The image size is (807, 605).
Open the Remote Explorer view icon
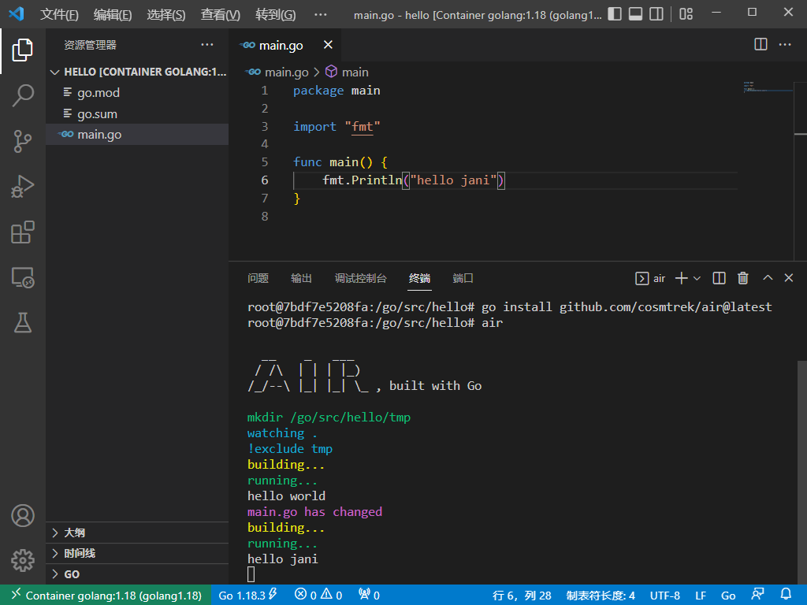(x=23, y=277)
